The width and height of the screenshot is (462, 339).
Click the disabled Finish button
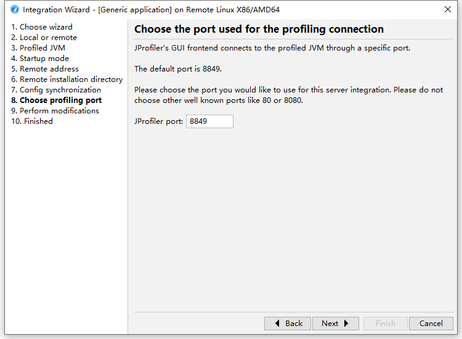(x=385, y=324)
